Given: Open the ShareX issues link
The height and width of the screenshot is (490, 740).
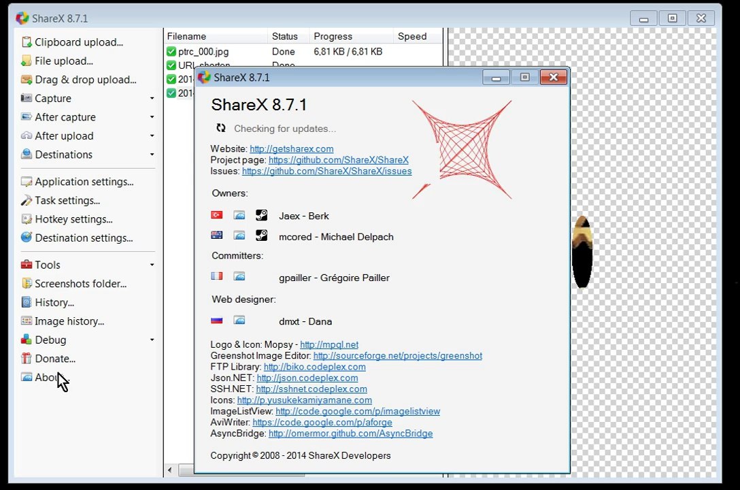Looking at the screenshot, I should [x=327, y=171].
